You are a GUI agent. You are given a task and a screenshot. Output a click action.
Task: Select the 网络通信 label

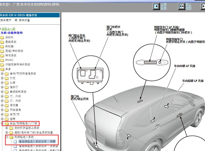tap(15, 110)
